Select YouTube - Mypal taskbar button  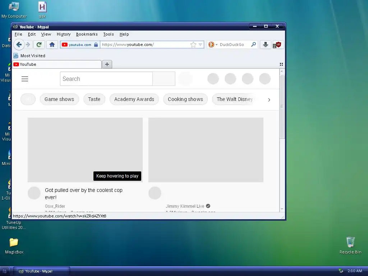click(41, 271)
